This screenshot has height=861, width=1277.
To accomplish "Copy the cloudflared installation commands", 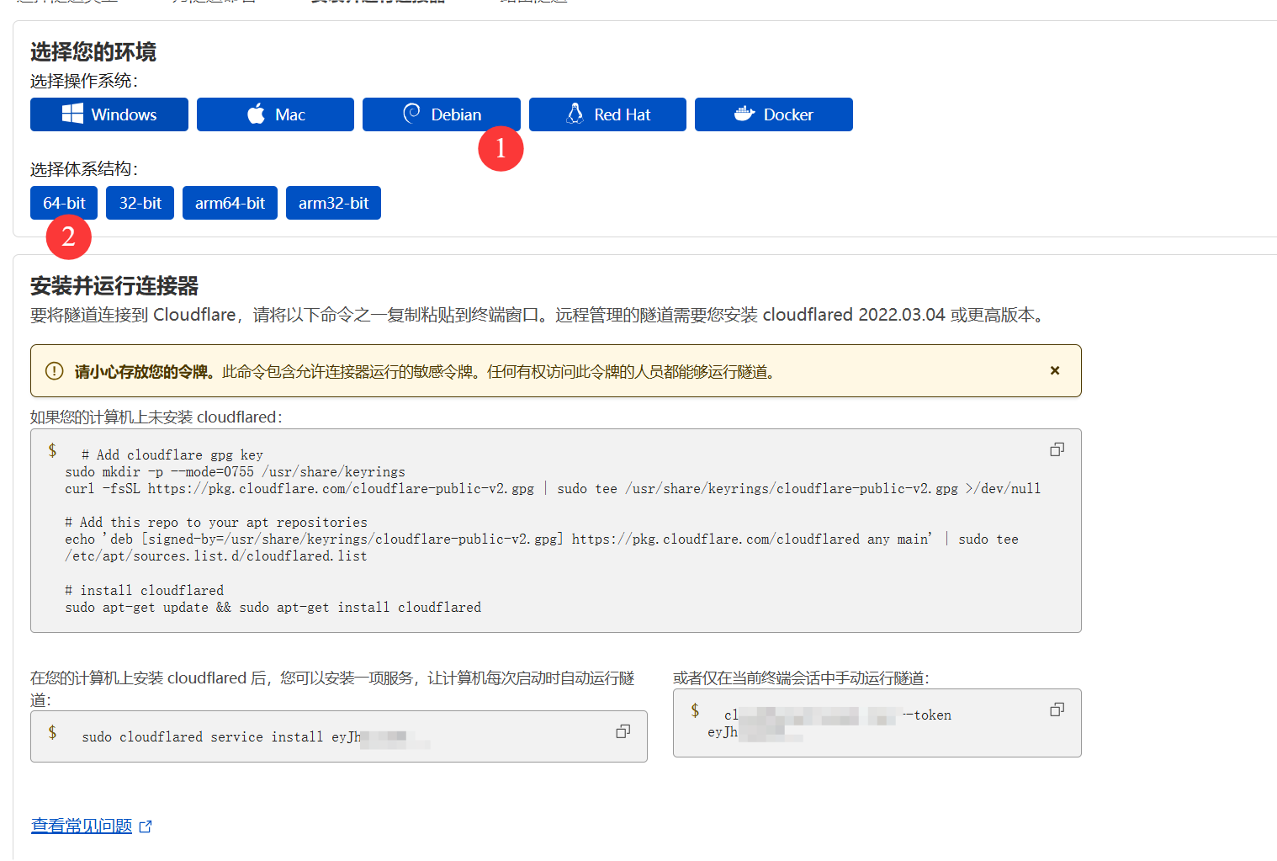I will tap(1057, 449).
